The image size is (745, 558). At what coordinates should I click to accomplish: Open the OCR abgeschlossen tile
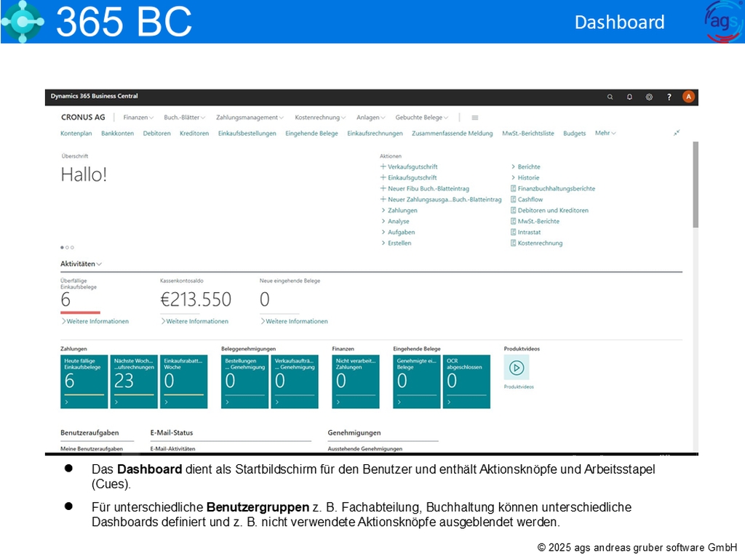tap(466, 381)
